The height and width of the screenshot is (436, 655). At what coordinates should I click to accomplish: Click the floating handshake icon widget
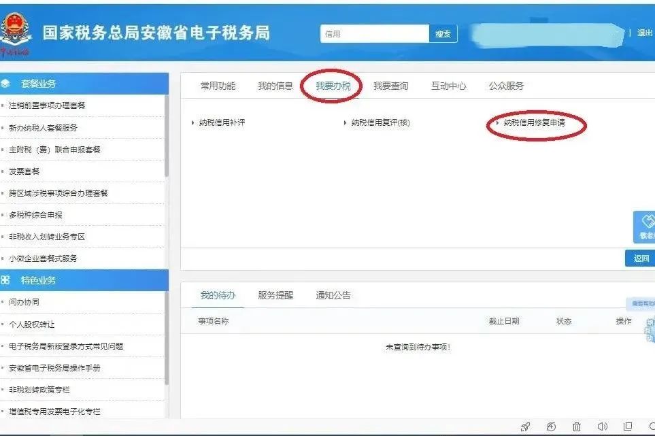(644, 227)
